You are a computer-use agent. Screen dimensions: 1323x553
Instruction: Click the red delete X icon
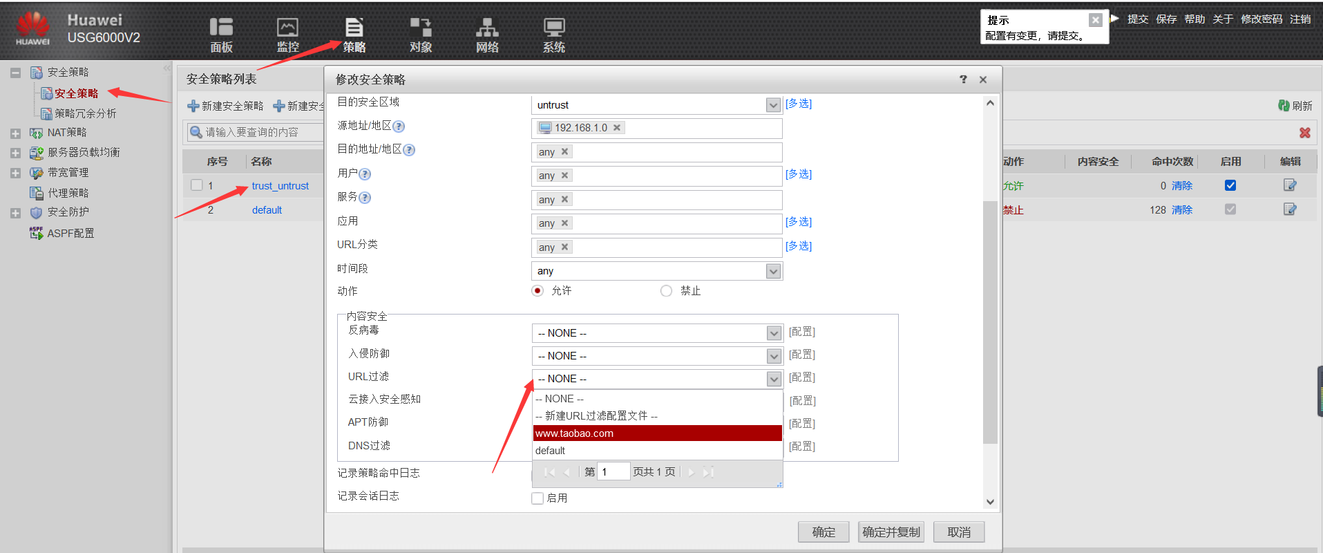point(1304,133)
